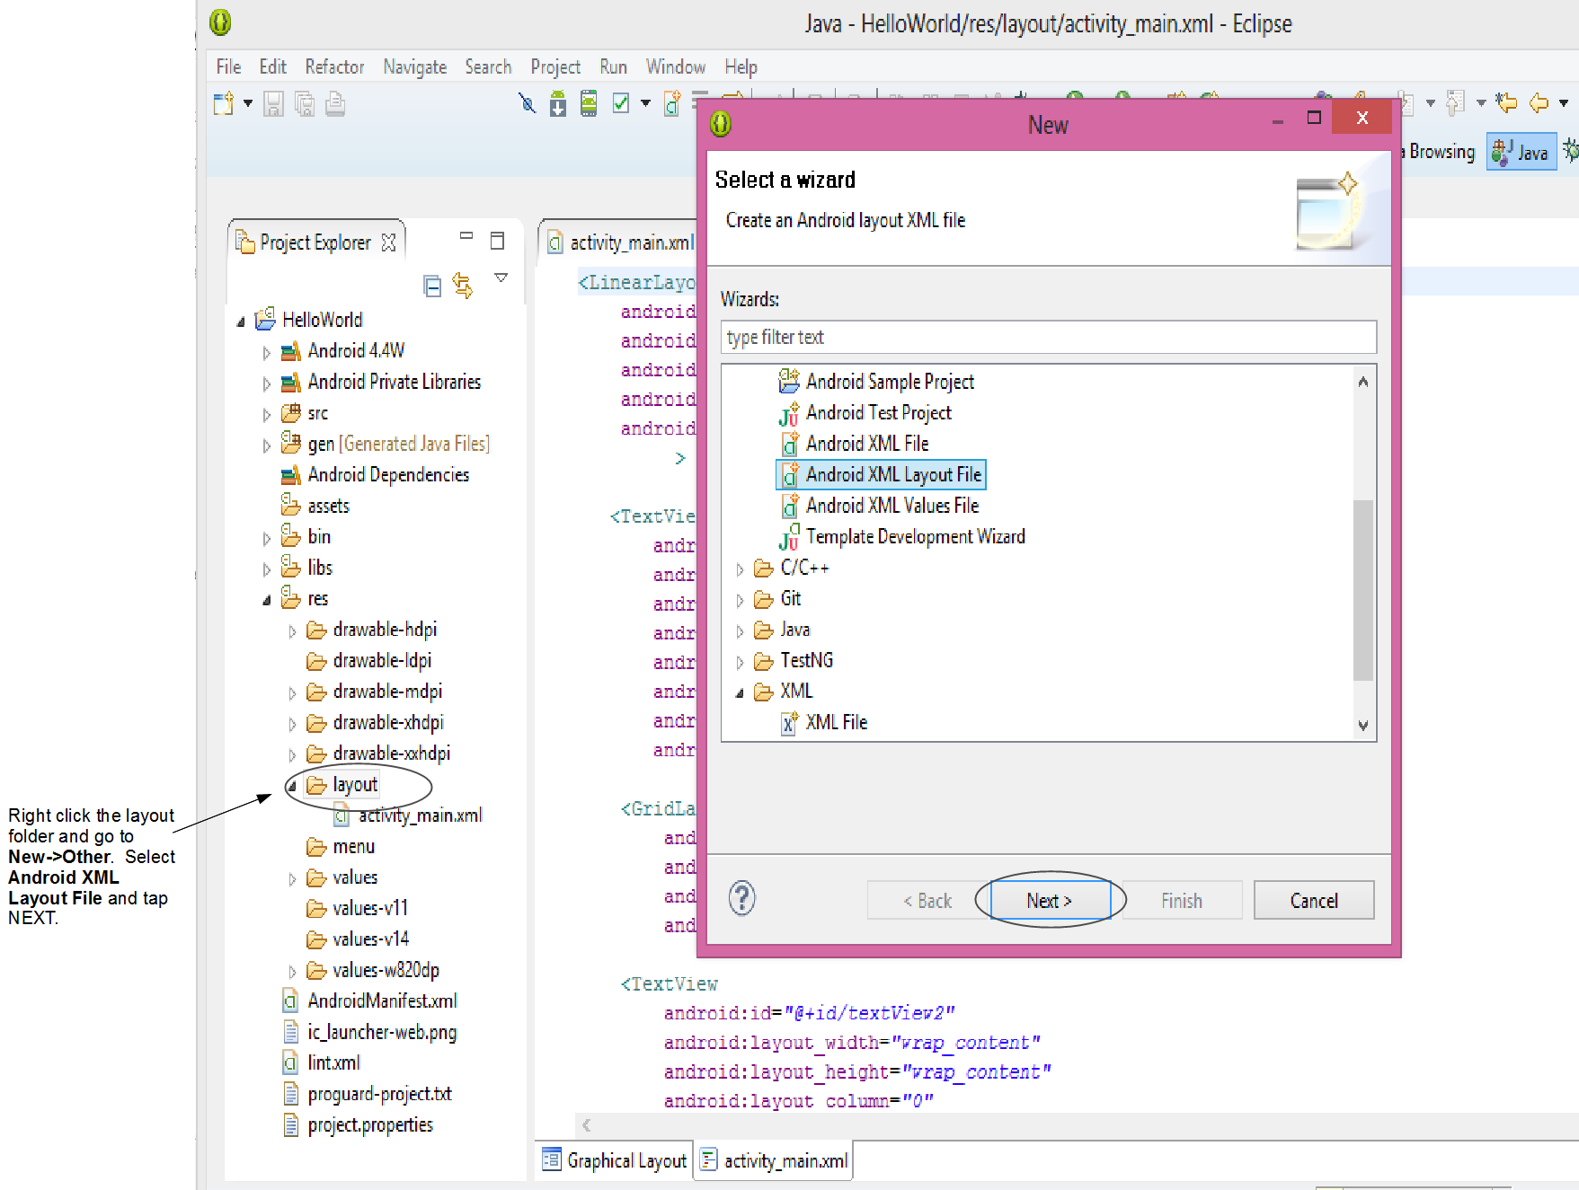Screen dimensions: 1579x1190
Task: Expand the gen Generated Java Files folder
Action: click(x=266, y=445)
